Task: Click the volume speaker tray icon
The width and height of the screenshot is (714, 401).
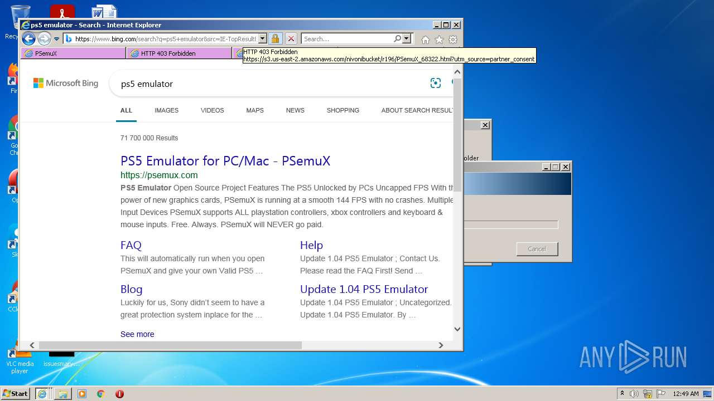Action: pos(634,394)
